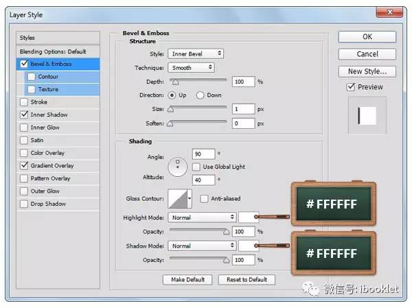Click the New Style button
Screen dimensions: 412x308
coord(367,71)
